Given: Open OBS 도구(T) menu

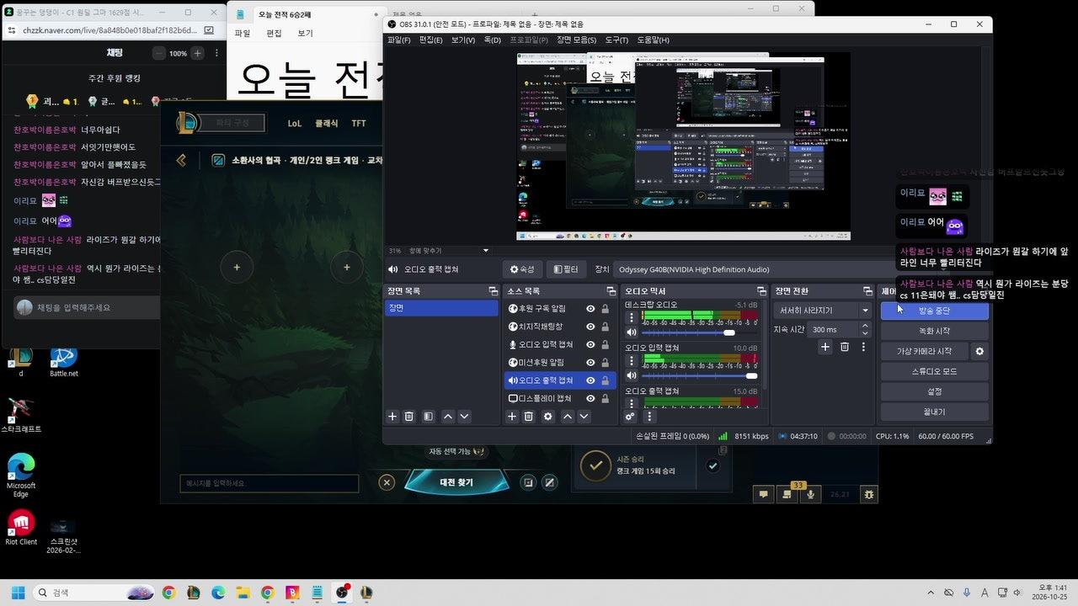Looking at the screenshot, I should (616, 40).
